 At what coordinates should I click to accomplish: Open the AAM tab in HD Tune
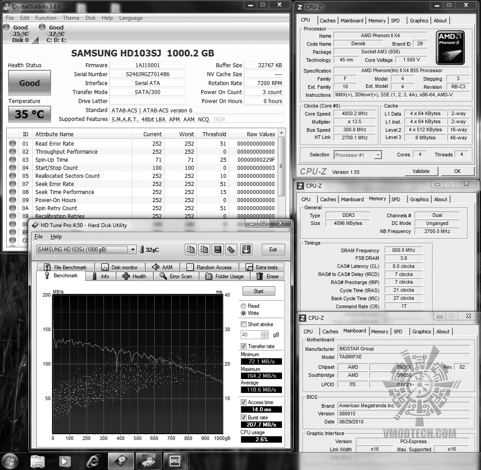162,267
